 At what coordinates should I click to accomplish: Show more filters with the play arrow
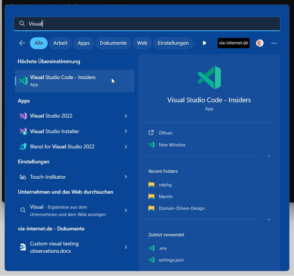[x=205, y=43]
